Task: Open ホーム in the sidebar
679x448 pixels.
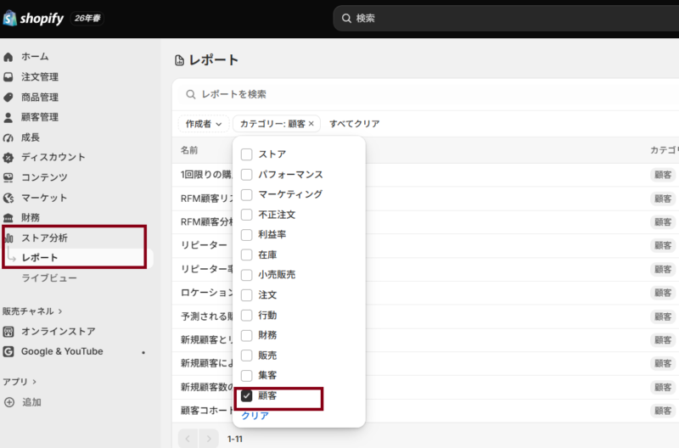Action: click(x=35, y=57)
